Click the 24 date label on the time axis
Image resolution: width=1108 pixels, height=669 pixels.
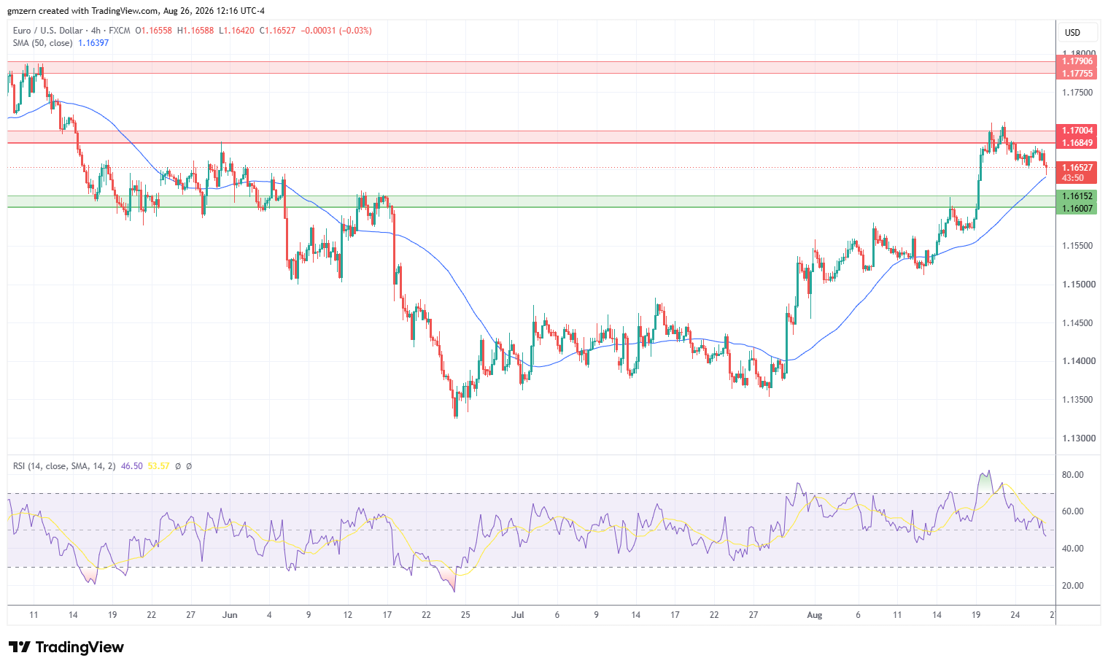[1015, 615]
